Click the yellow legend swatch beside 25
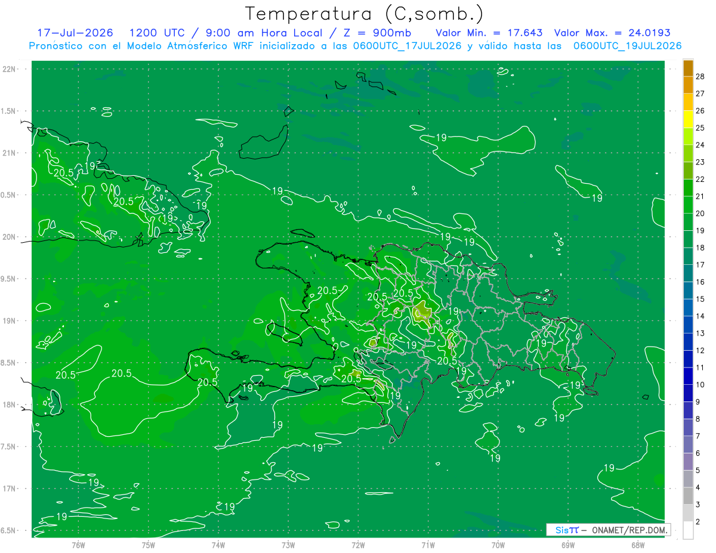This screenshot has height=553, width=716. (688, 119)
